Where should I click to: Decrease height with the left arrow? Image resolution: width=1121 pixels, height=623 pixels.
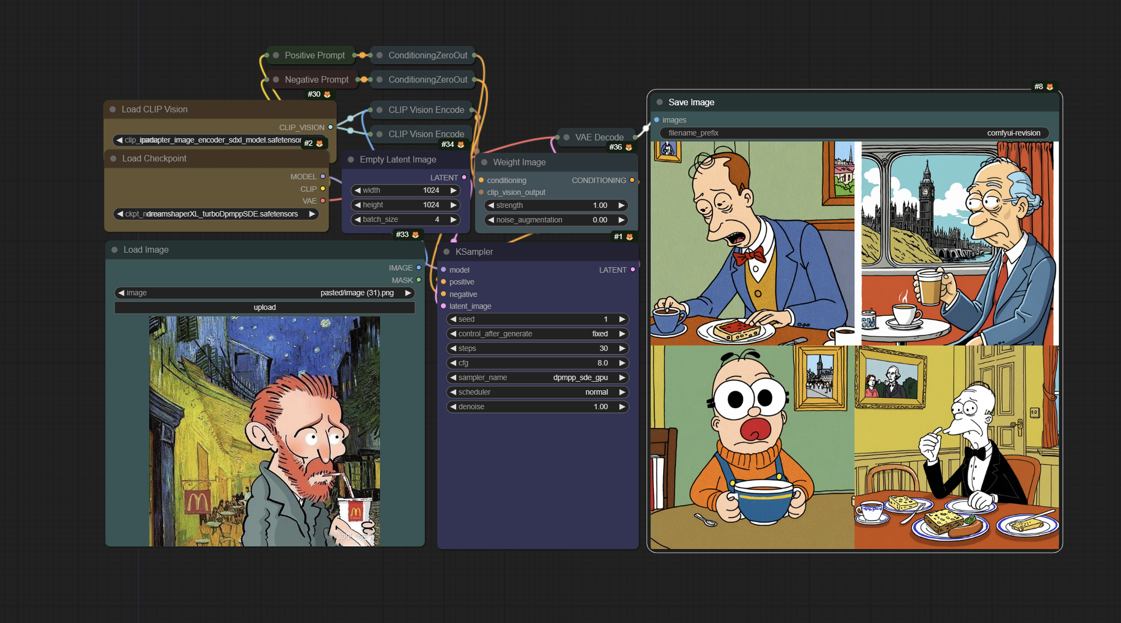358,205
